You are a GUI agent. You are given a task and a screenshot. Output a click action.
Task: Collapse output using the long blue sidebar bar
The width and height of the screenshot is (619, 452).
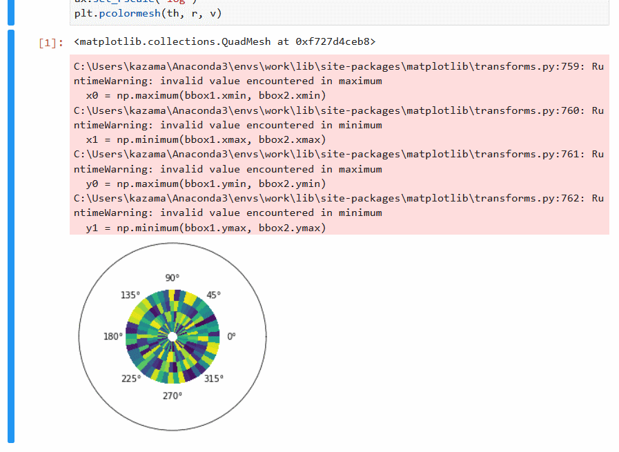pyautogui.click(x=10, y=235)
